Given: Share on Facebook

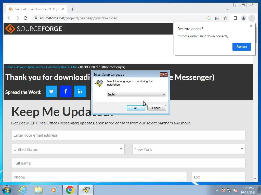Looking at the screenshot, I should click(x=66, y=91).
